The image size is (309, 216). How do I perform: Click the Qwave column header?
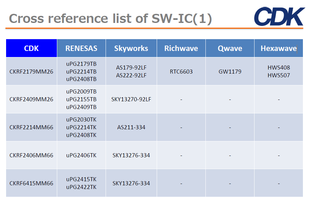[x=230, y=48]
